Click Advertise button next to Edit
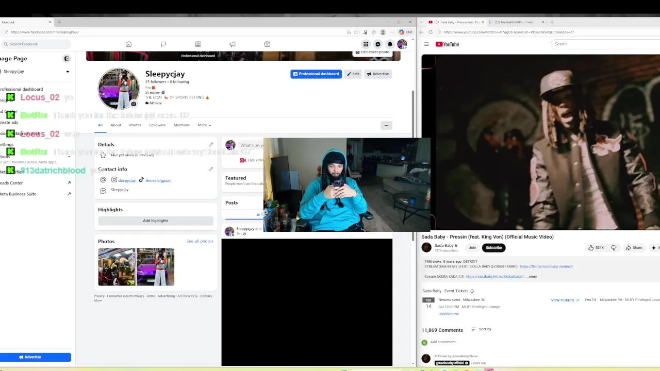 click(x=378, y=74)
